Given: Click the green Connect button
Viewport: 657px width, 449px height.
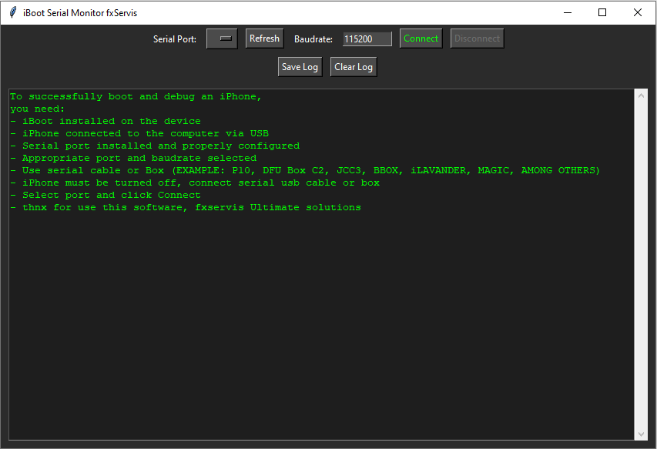Looking at the screenshot, I should (421, 39).
